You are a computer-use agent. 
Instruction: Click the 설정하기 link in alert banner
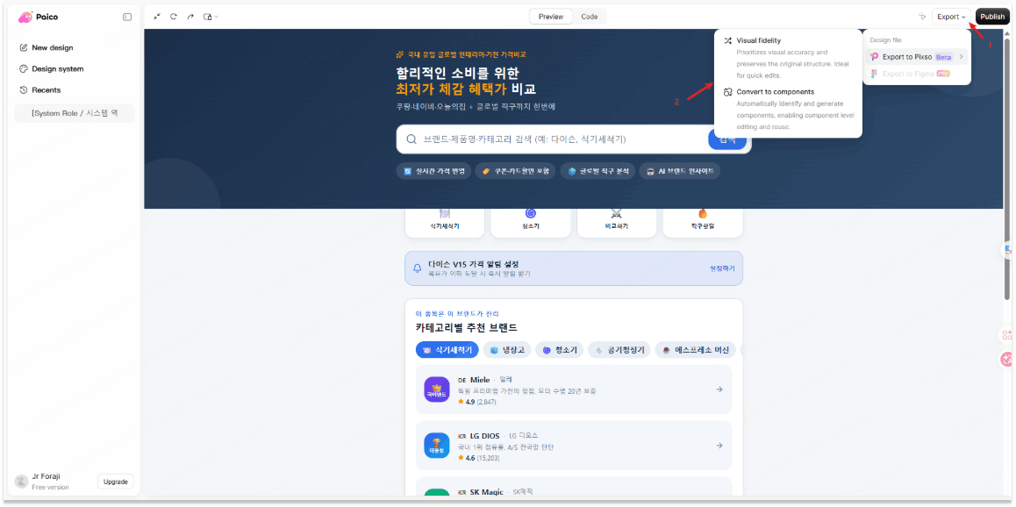tap(722, 268)
